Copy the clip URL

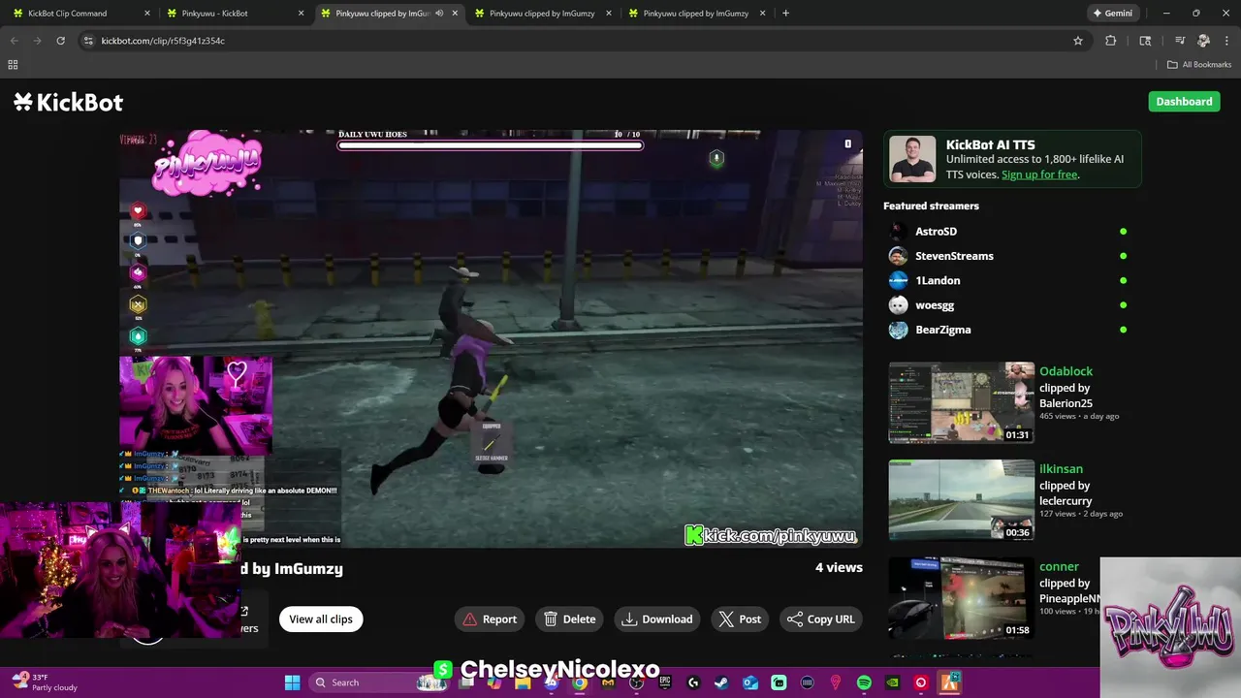click(821, 619)
